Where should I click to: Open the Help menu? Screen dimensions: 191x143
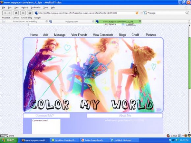53,8
